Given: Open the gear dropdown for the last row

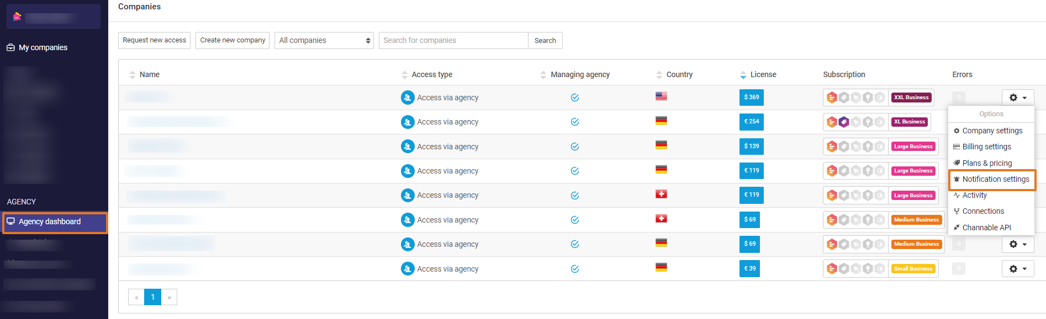Looking at the screenshot, I should point(1018,269).
